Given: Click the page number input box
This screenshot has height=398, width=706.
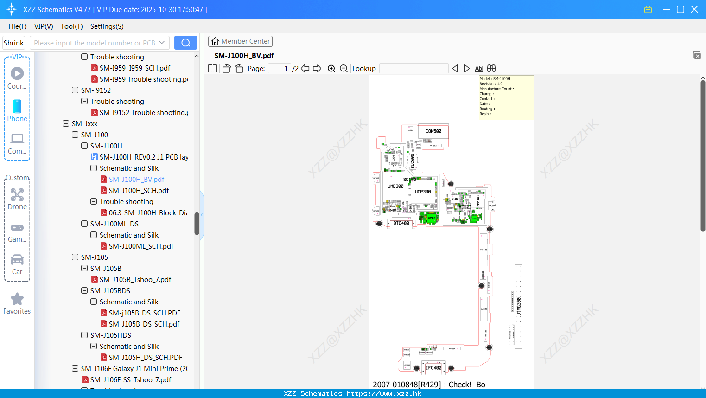Looking at the screenshot, I should click(280, 69).
